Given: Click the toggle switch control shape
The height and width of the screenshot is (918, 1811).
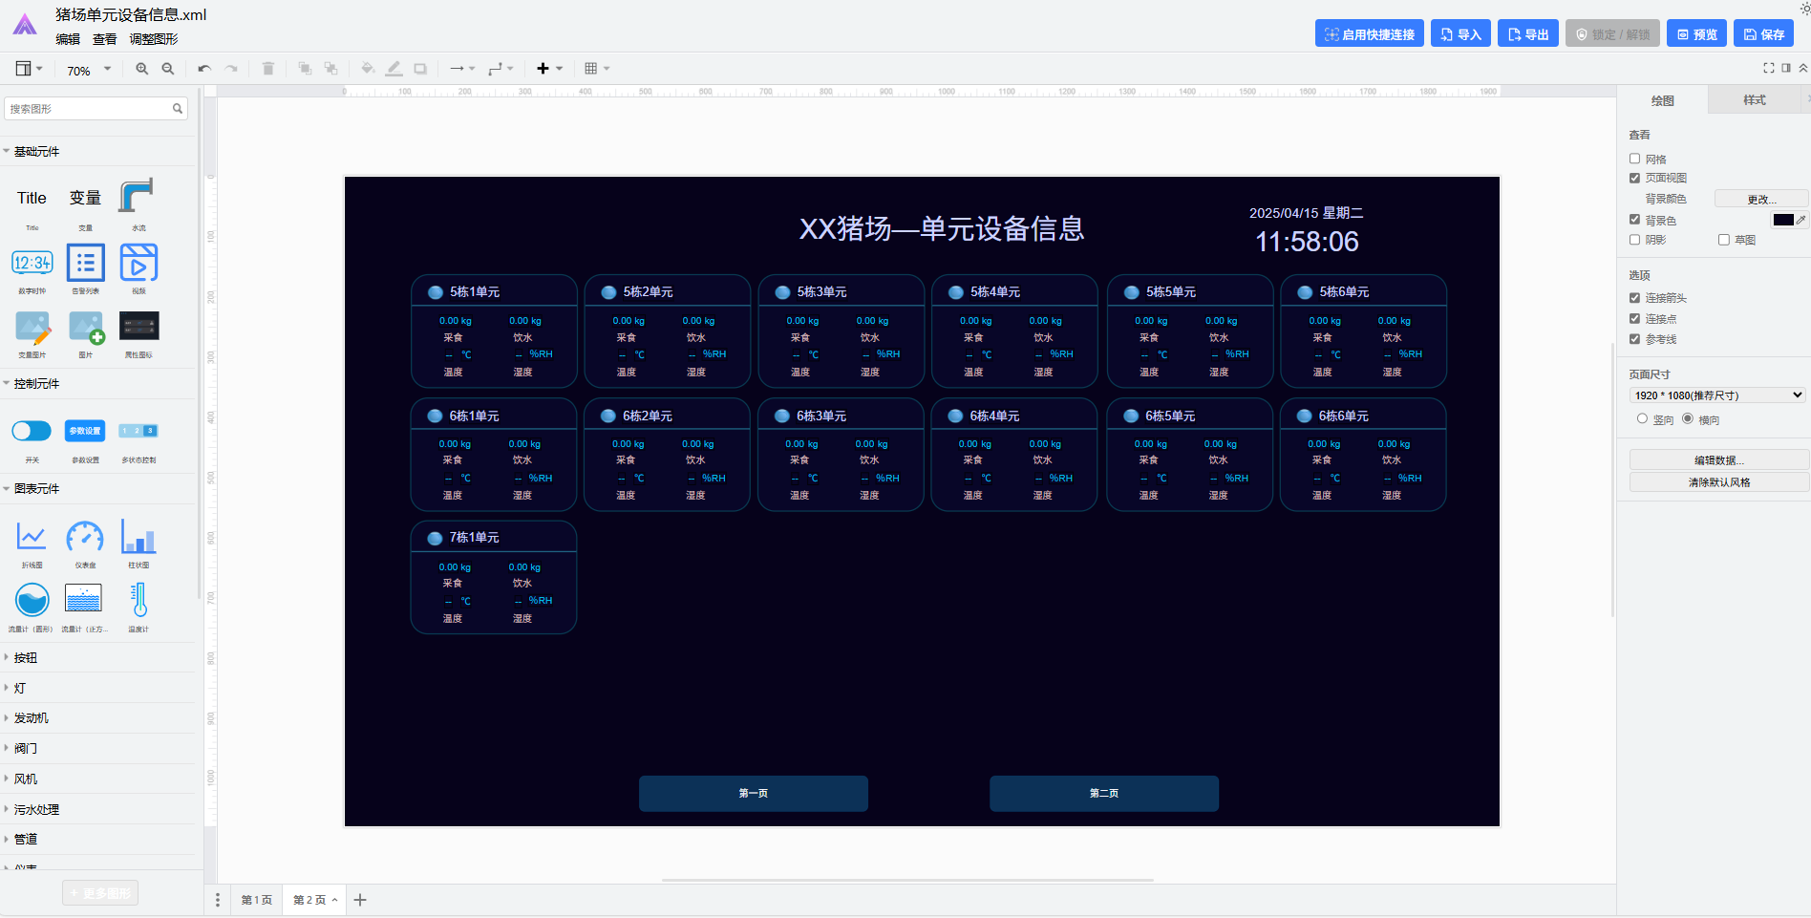Looking at the screenshot, I should click(x=32, y=431).
